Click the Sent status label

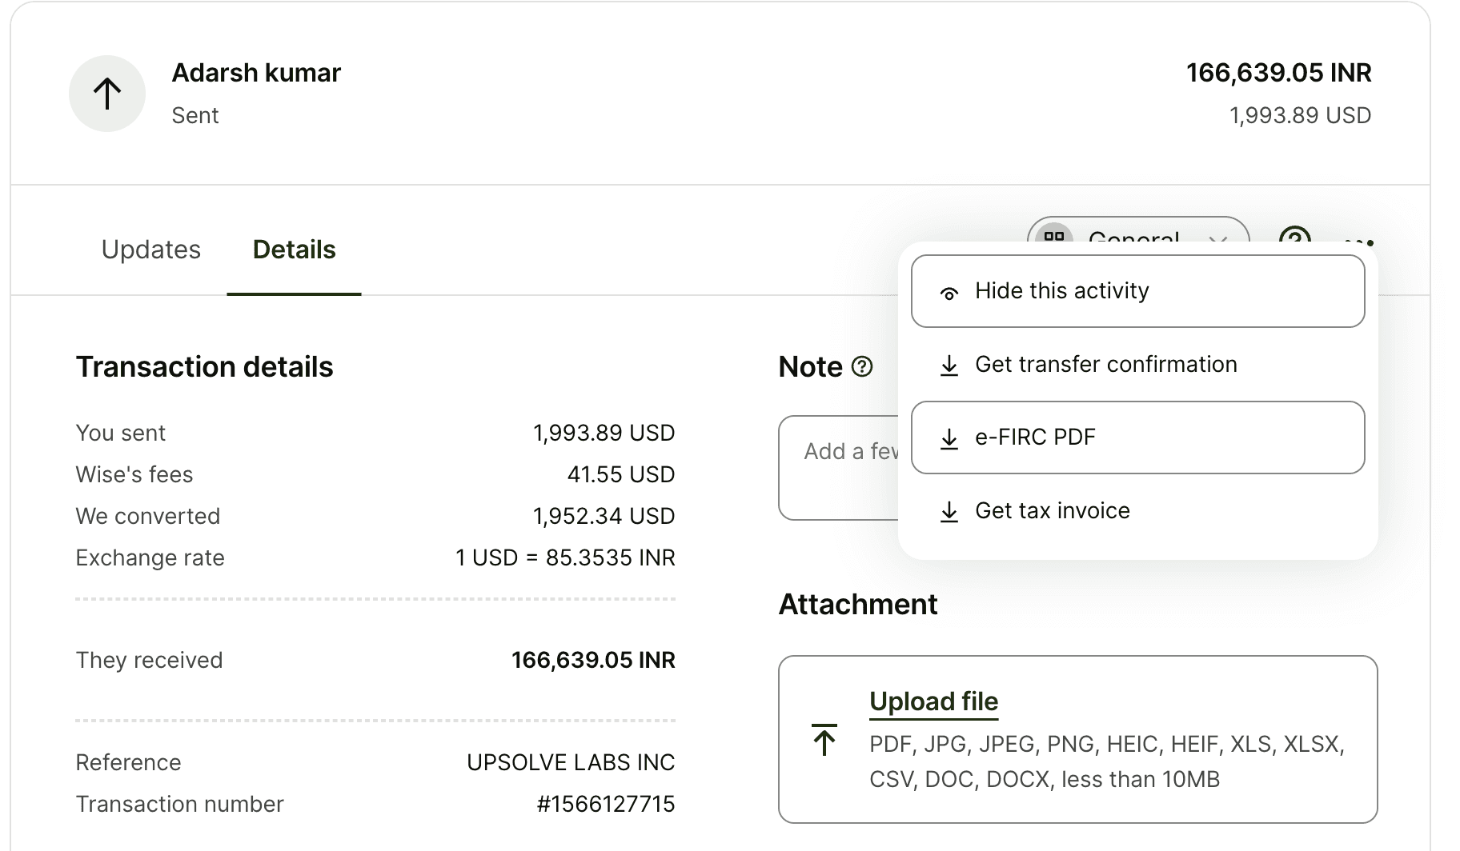[x=195, y=115]
